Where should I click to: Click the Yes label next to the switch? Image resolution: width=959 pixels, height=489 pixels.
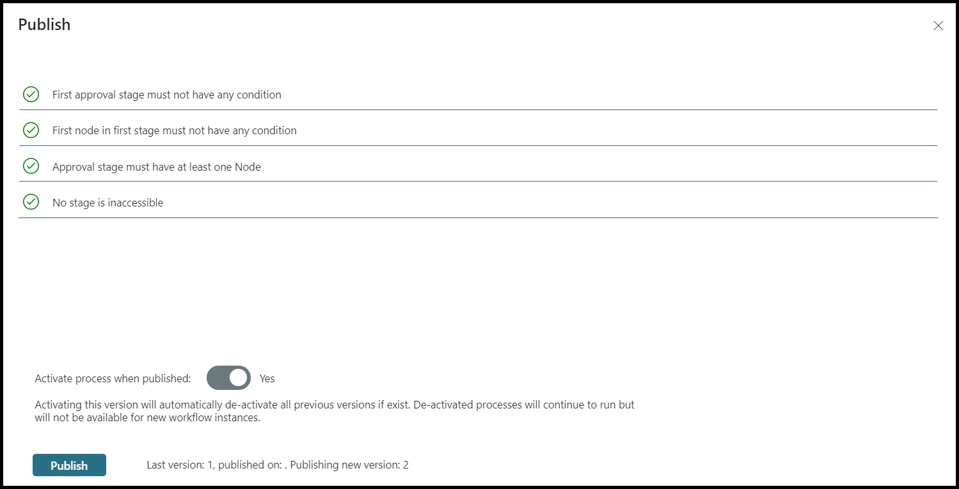(x=267, y=378)
